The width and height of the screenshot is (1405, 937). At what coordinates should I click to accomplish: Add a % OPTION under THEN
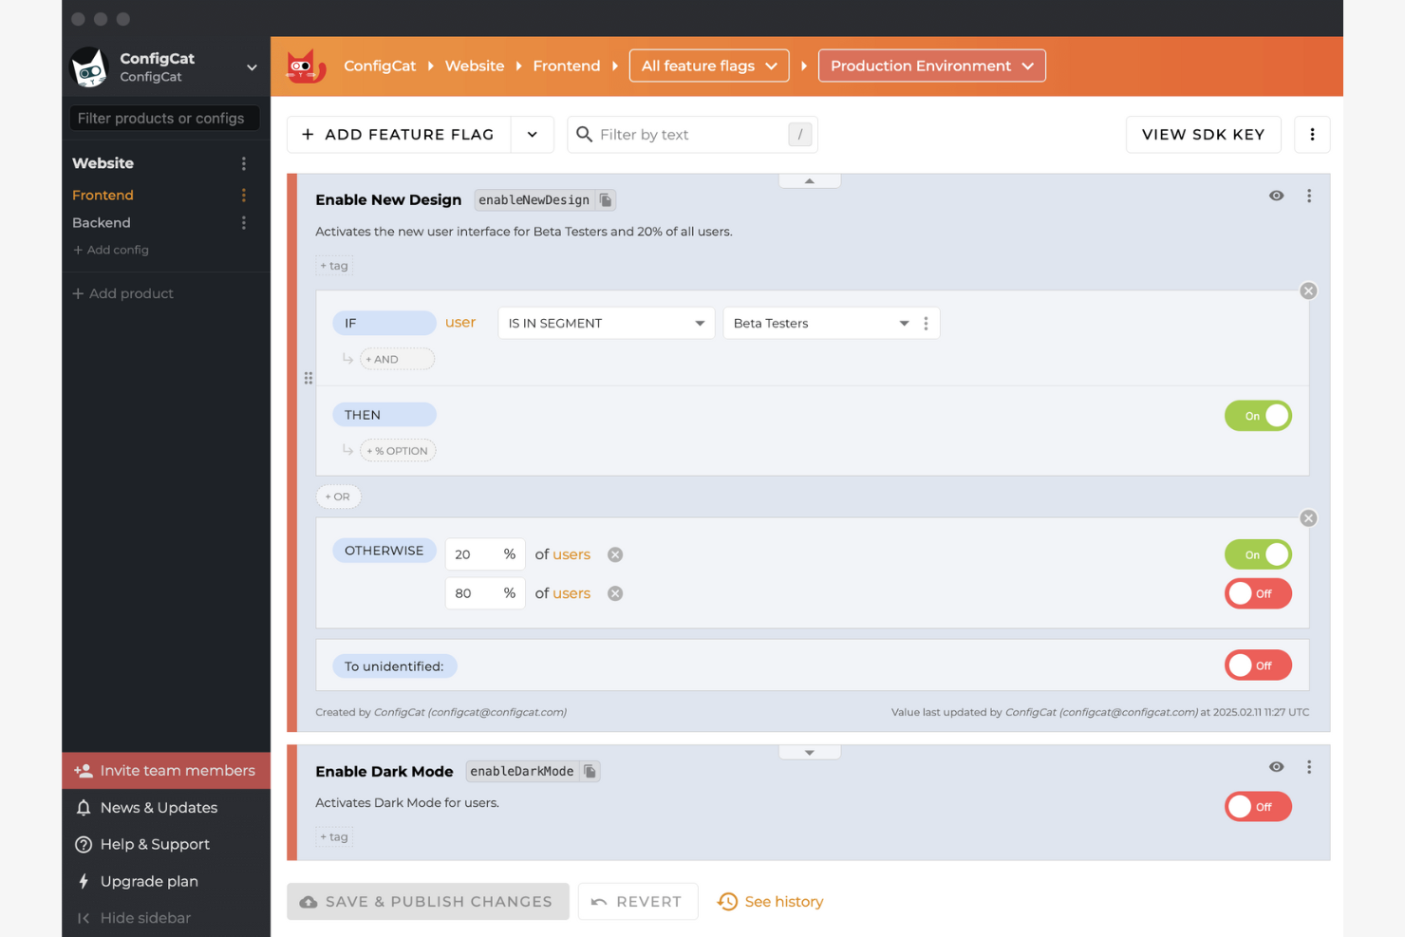(398, 451)
